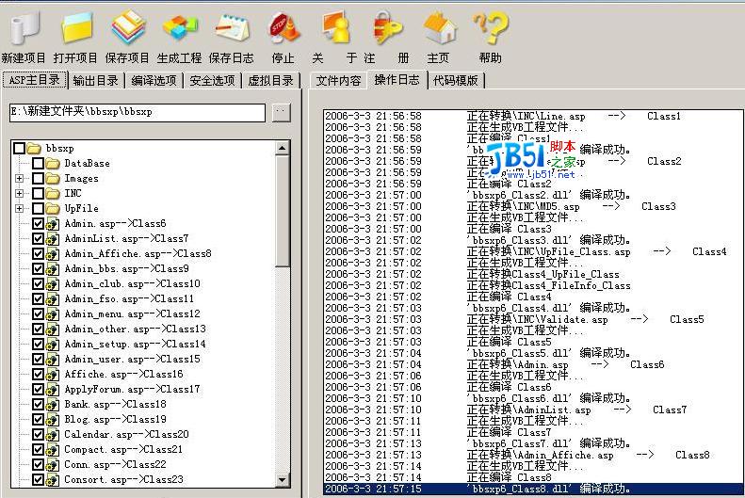The width and height of the screenshot is (745, 498).
Task: Click the Admin.asp file icon
Action: coord(52,224)
